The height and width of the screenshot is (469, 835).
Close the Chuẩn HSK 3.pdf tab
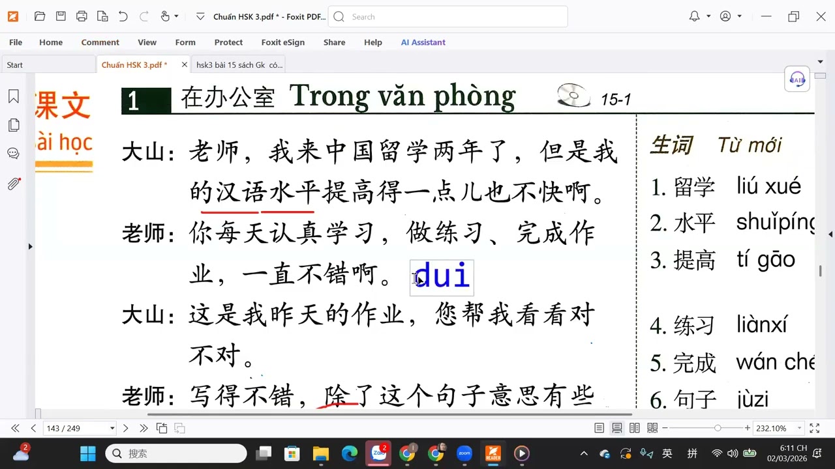[x=185, y=64]
